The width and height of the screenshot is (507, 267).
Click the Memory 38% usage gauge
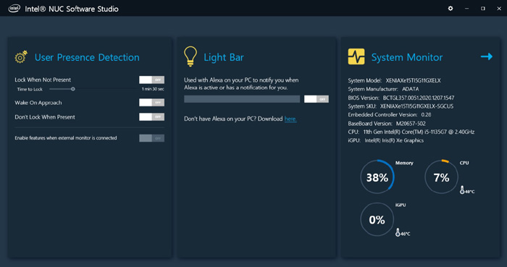(377, 177)
